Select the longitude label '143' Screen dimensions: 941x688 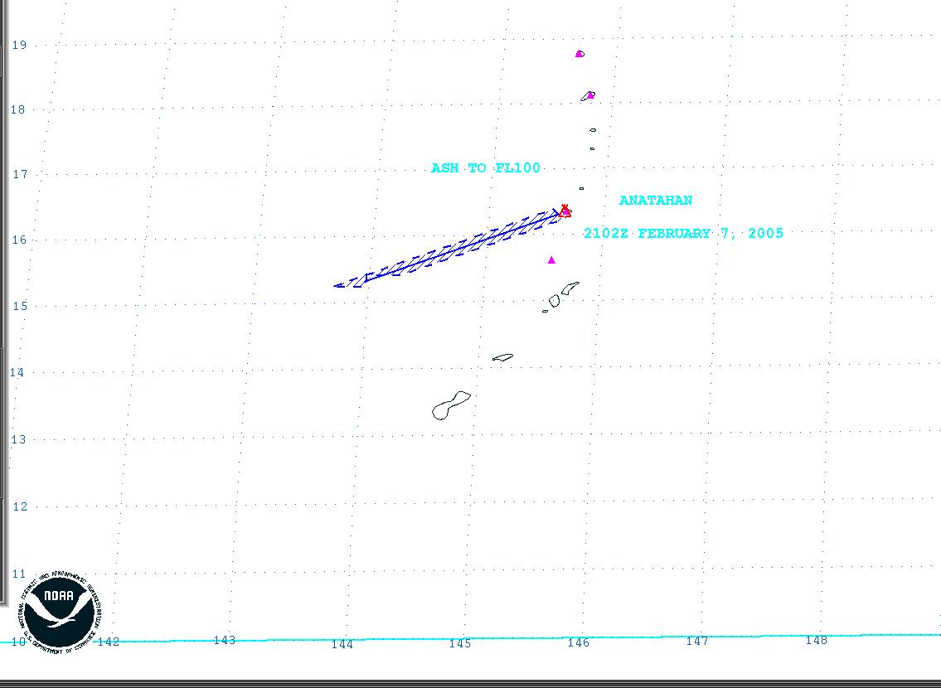pyautogui.click(x=225, y=641)
